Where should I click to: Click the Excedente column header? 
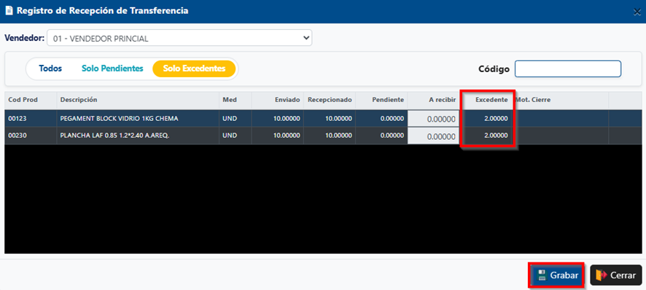(486, 100)
